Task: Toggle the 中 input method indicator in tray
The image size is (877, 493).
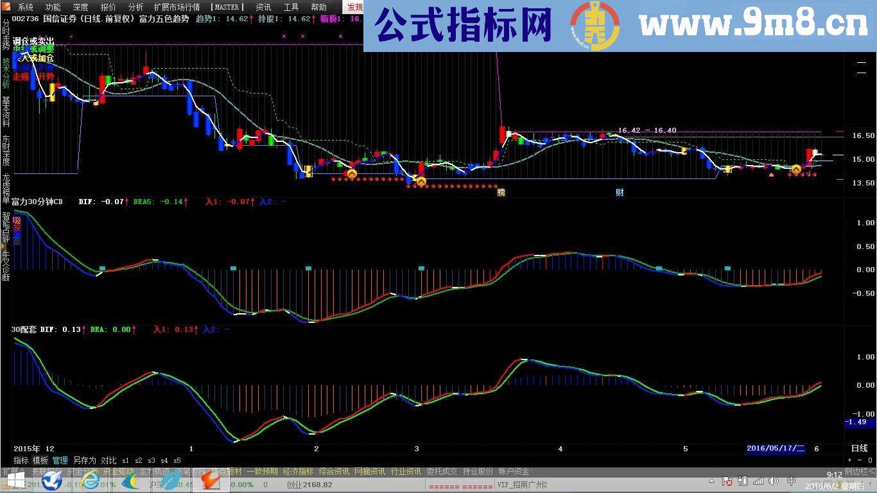Action: pyautogui.click(x=791, y=481)
